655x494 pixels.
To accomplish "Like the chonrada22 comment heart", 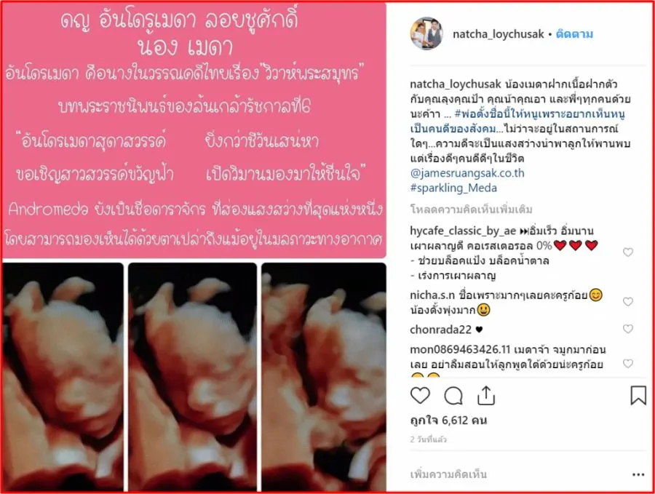I will (628, 329).
